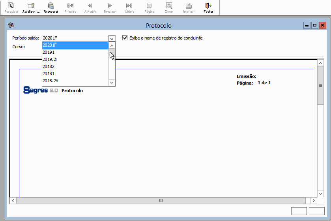Jump to Último record icon

point(129,6)
